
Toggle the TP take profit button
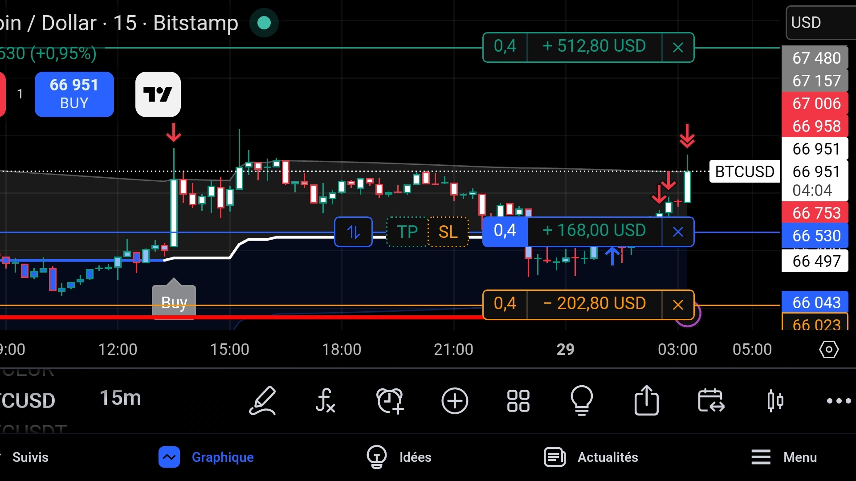407,232
